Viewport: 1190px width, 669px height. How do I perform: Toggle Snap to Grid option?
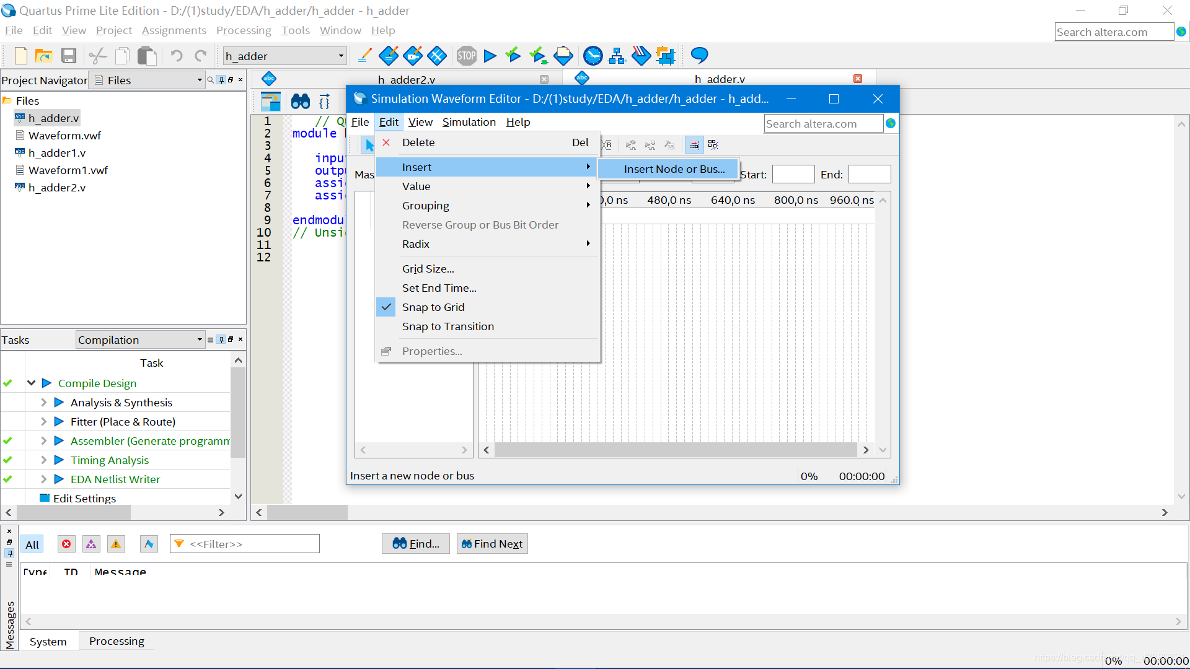[433, 307]
